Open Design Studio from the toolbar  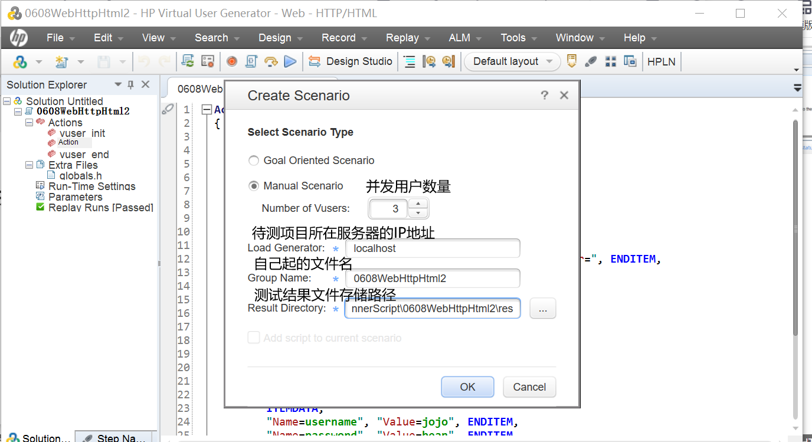351,61
